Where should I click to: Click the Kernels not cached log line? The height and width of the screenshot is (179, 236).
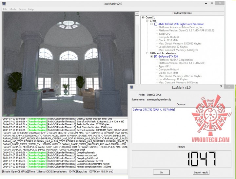click(50, 155)
